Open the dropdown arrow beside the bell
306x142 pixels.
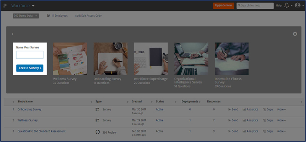[x=291, y=6]
